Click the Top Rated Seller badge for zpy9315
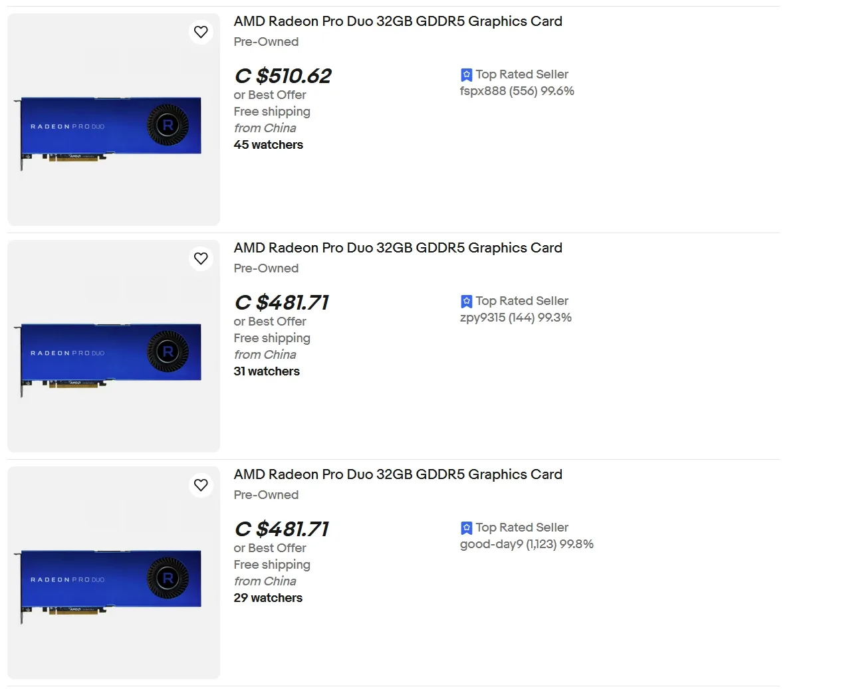 pyautogui.click(x=466, y=301)
